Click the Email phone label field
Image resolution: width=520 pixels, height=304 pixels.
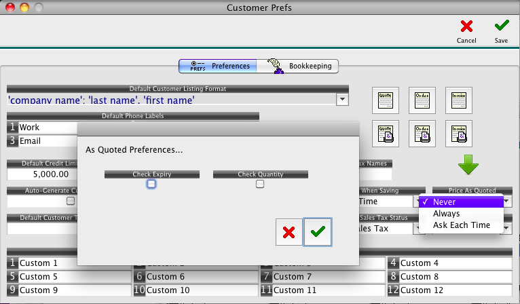(48, 141)
